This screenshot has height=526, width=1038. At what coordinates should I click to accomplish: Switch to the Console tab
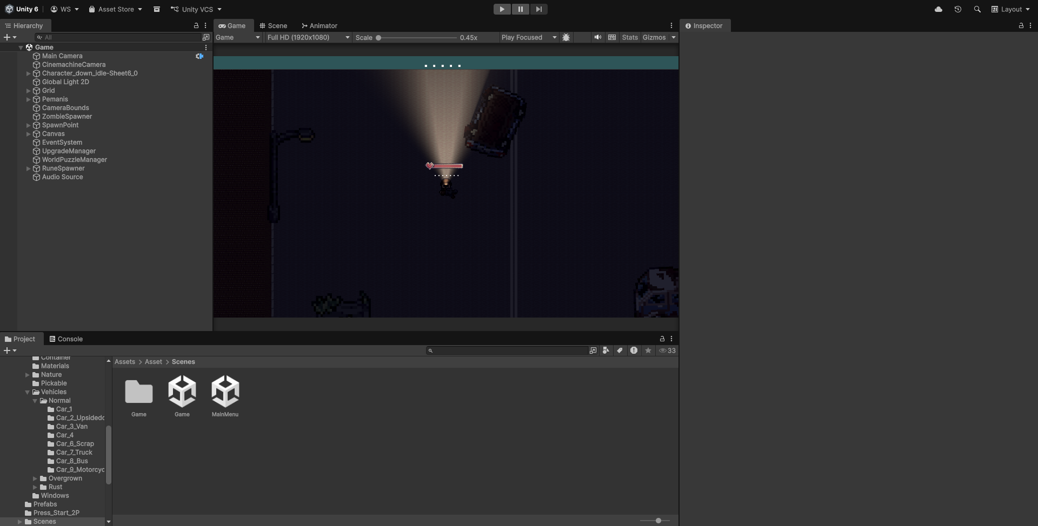click(66, 339)
